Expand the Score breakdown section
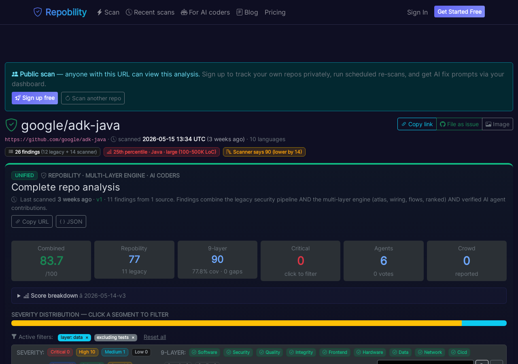 pyautogui.click(x=259, y=296)
